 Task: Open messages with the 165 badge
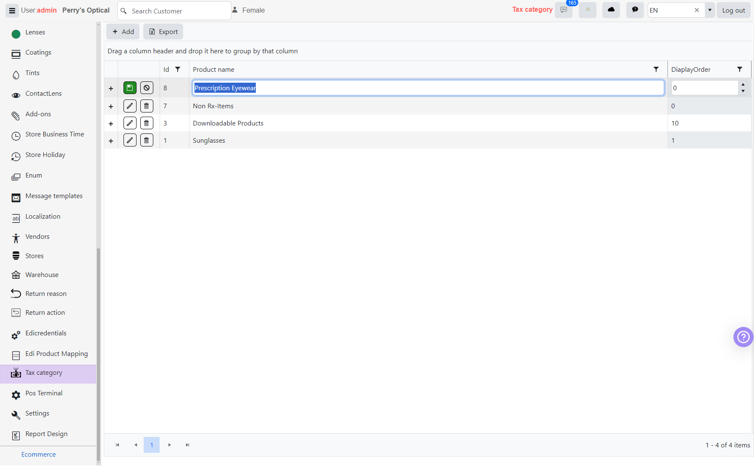(x=564, y=10)
